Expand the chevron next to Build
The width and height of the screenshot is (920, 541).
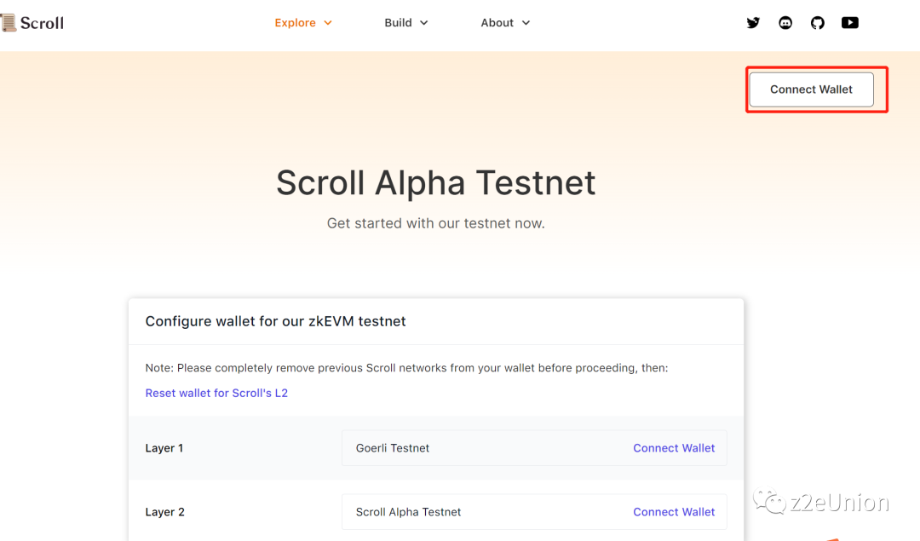tap(424, 23)
